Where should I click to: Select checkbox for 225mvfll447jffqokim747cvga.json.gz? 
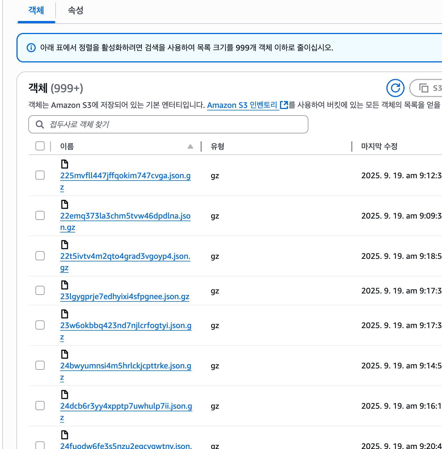tap(40, 175)
